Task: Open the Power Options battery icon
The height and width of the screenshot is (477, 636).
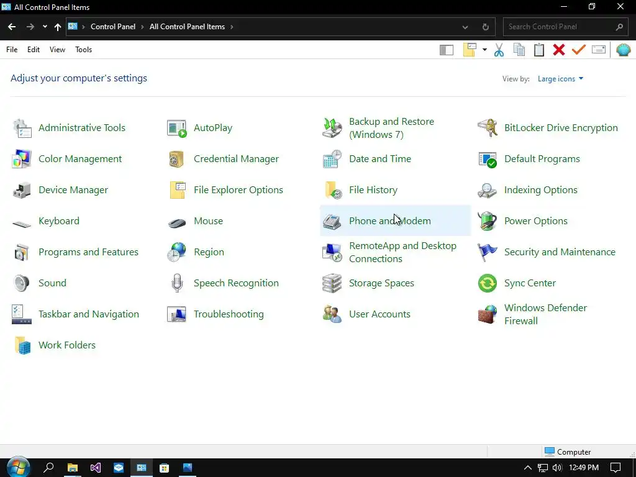Action: click(x=488, y=222)
